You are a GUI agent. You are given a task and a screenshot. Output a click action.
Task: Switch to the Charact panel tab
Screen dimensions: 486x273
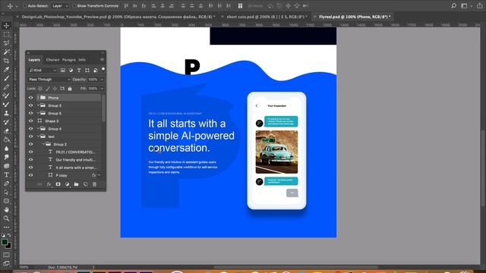[52, 60]
